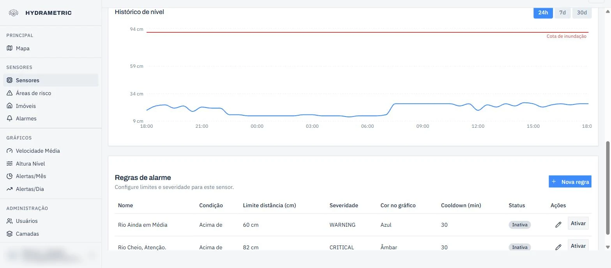Click the Camadas layers icon

click(x=10, y=234)
